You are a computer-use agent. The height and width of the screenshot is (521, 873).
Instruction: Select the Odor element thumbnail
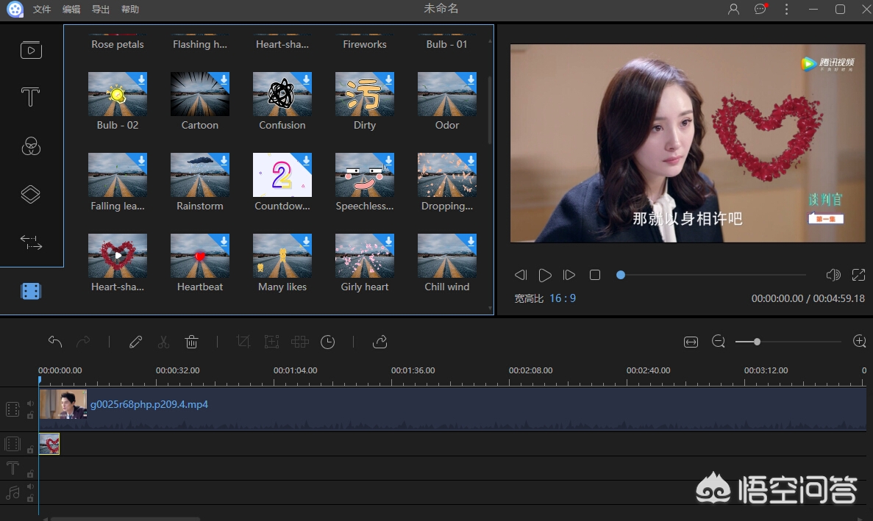[447, 94]
